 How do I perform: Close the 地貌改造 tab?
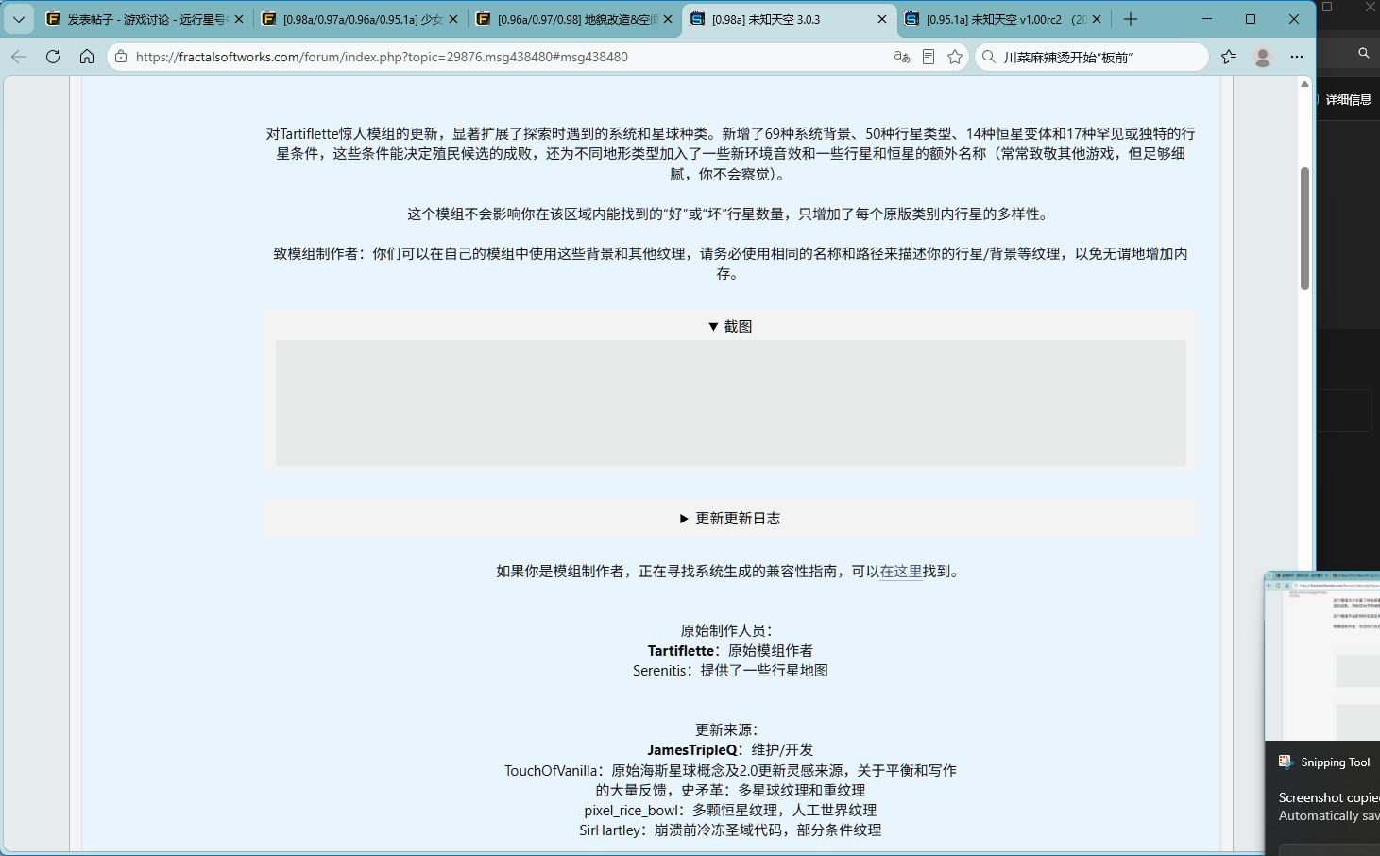click(x=668, y=19)
